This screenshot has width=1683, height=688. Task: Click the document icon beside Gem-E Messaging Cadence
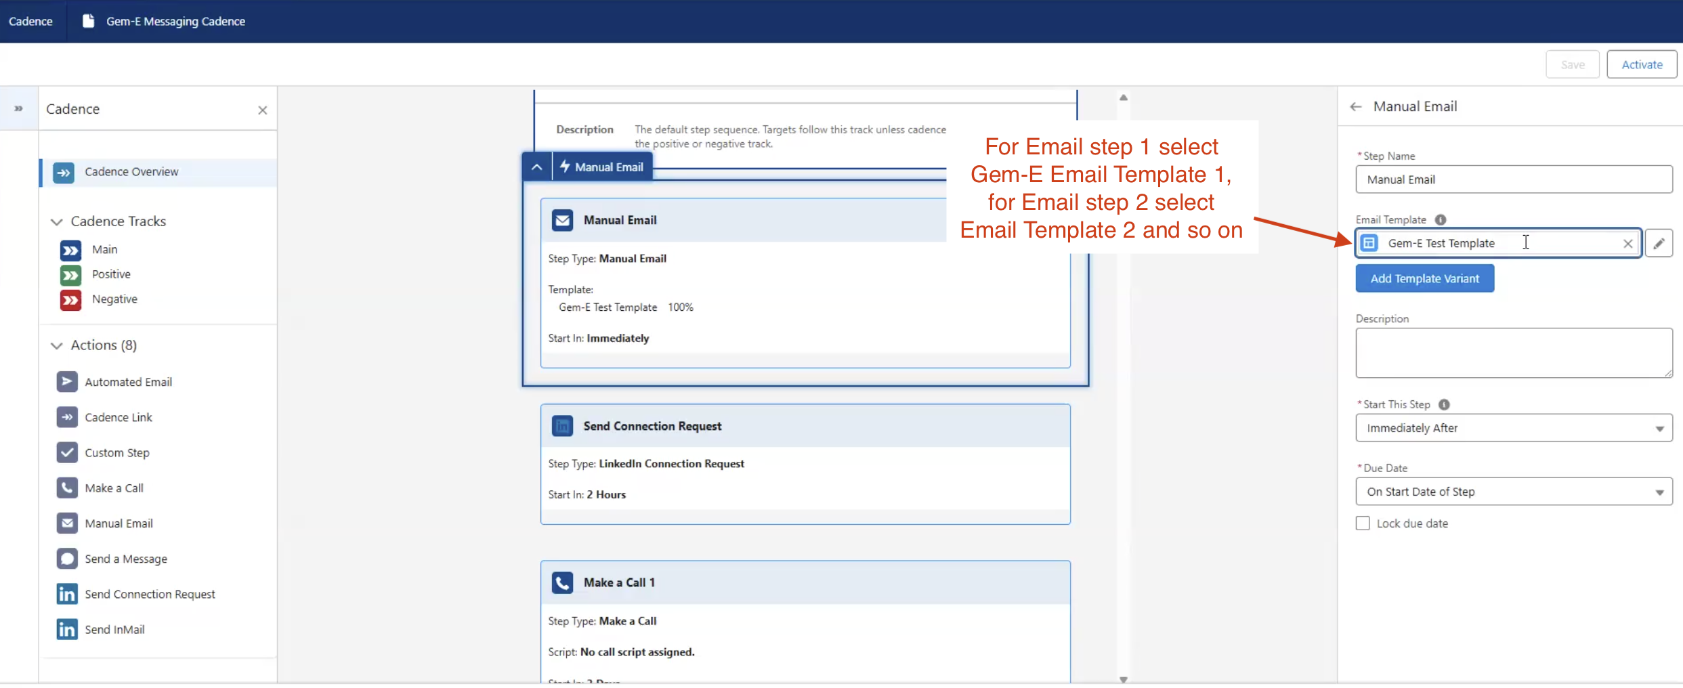point(88,21)
